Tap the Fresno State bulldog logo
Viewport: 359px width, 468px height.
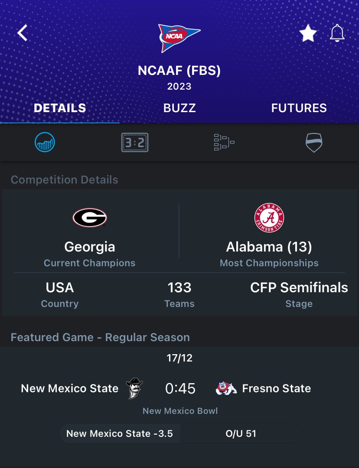pos(226,388)
